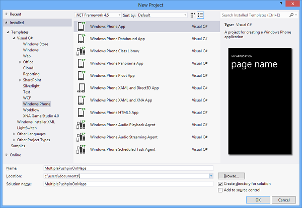Expand the Office tree node
Viewport: 302px width, 208px height.
click(x=20, y=62)
